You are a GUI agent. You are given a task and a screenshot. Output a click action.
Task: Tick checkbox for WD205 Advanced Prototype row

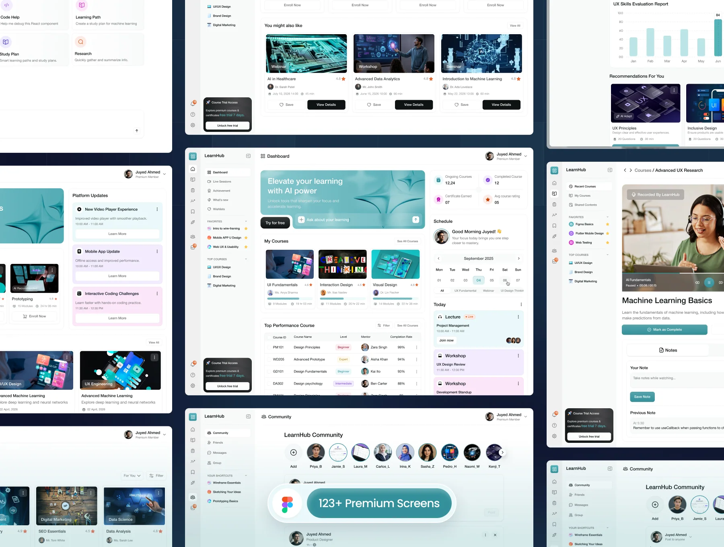pos(269,360)
